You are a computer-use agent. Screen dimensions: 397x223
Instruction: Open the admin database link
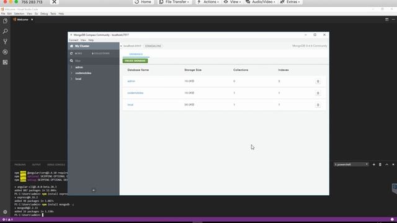click(x=131, y=81)
